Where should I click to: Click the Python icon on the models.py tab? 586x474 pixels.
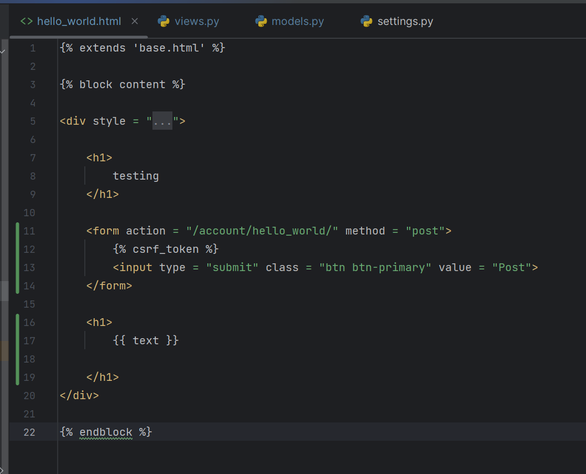pyautogui.click(x=261, y=22)
